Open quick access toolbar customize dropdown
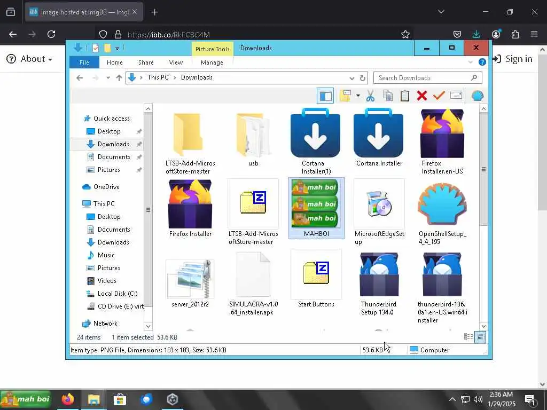The image size is (547, 410). [x=117, y=48]
